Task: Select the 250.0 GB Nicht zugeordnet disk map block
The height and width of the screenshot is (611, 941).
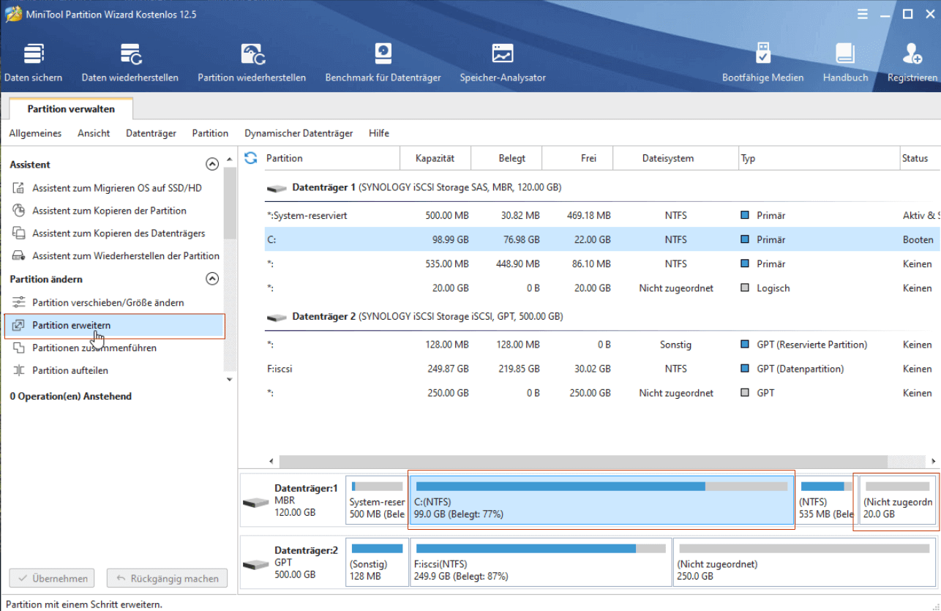Action: coord(805,562)
